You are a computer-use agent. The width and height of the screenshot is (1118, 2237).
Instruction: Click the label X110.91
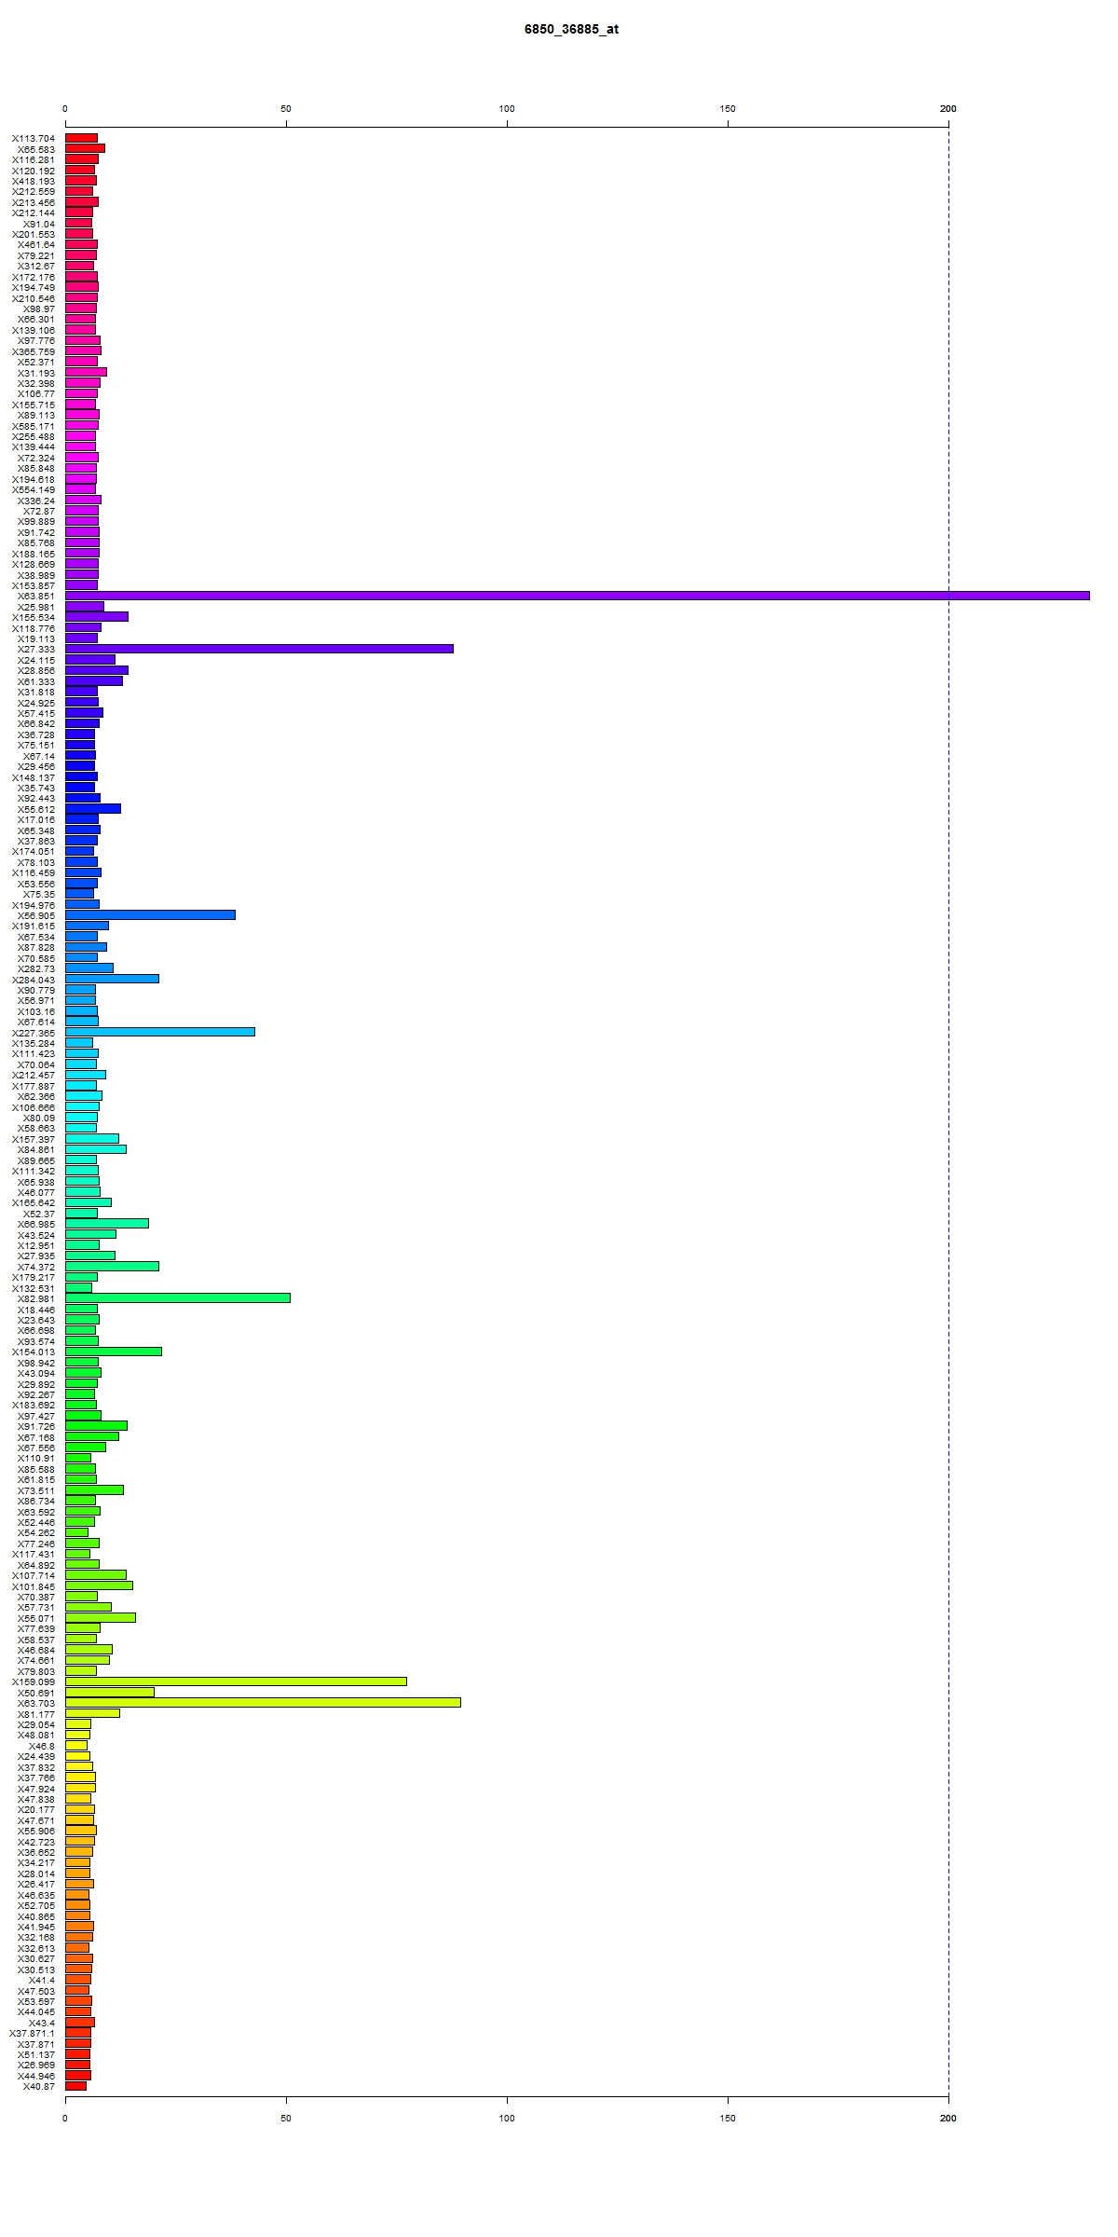point(36,1458)
